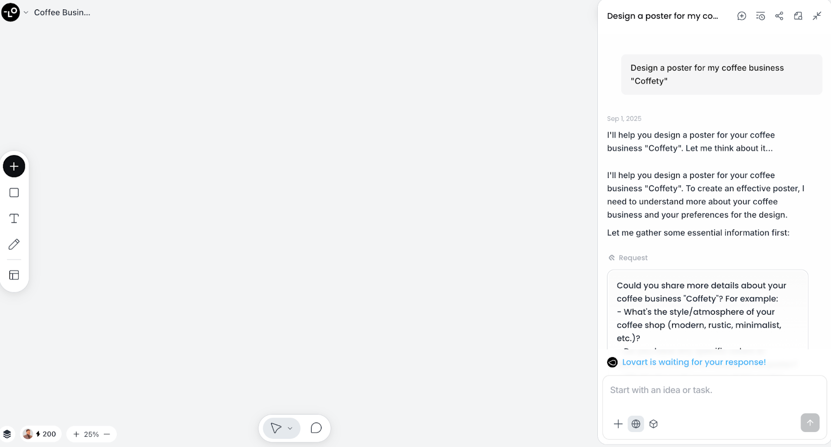Select the Text tool in the left toolbar
831x447 pixels.
click(14, 218)
